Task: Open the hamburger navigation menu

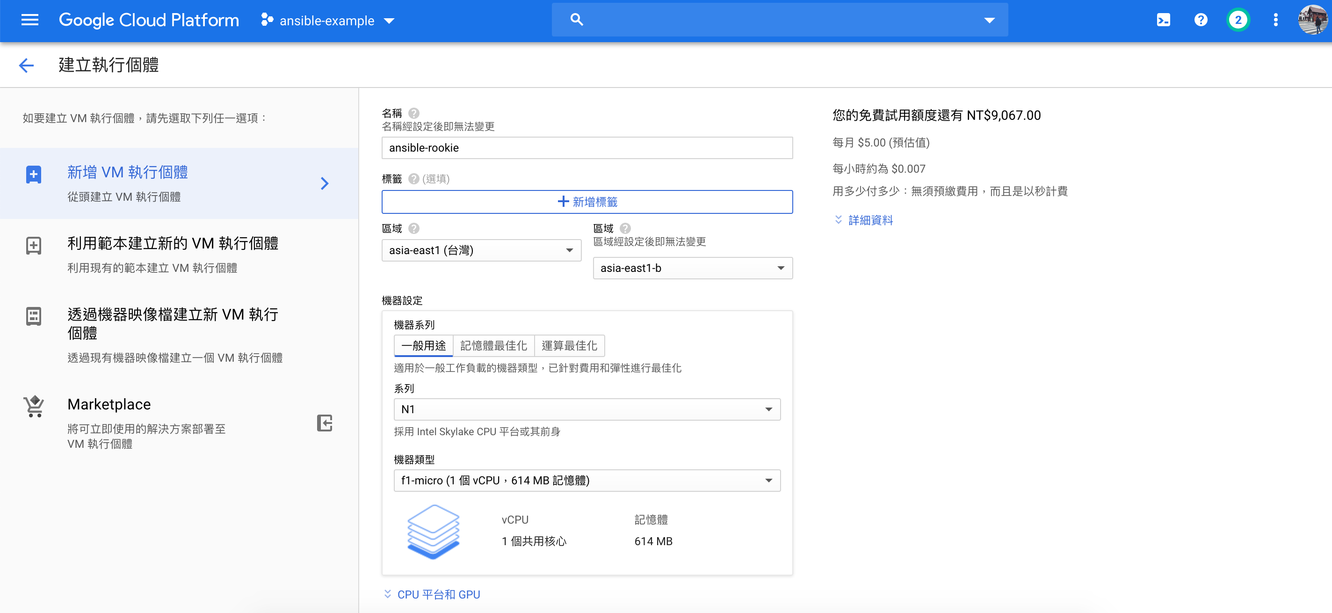Action: 29,20
